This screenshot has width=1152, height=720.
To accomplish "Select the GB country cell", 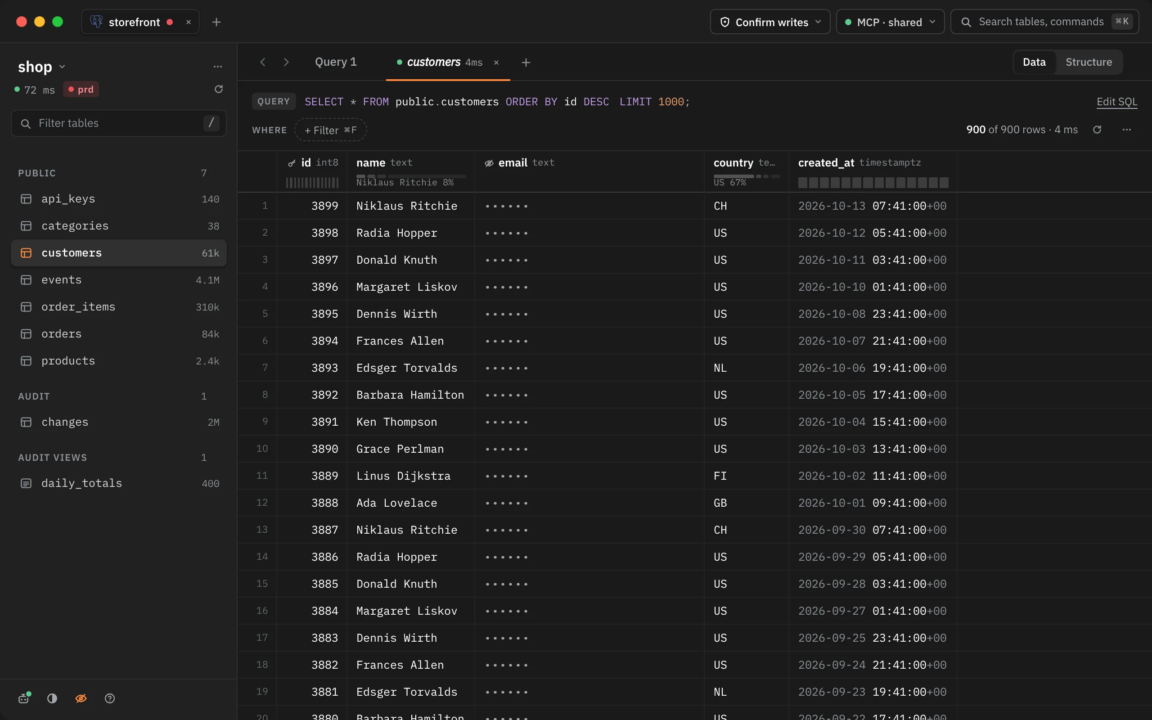I will pyautogui.click(x=747, y=503).
